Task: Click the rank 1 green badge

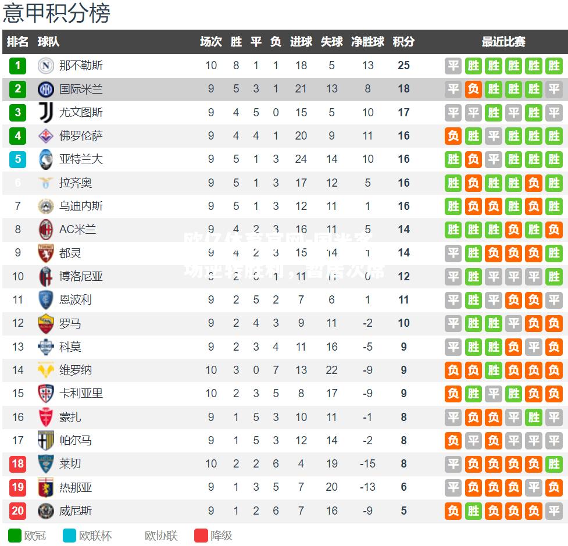Action: pos(18,66)
